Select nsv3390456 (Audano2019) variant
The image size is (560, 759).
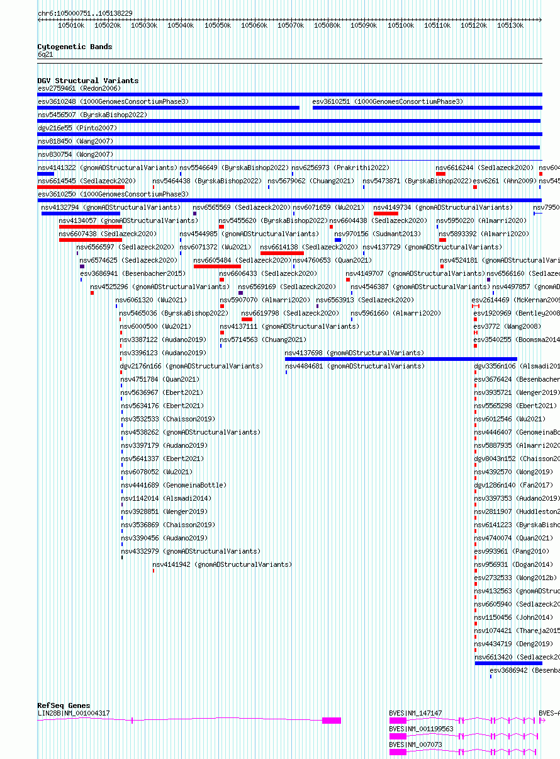(x=164, y=538)
